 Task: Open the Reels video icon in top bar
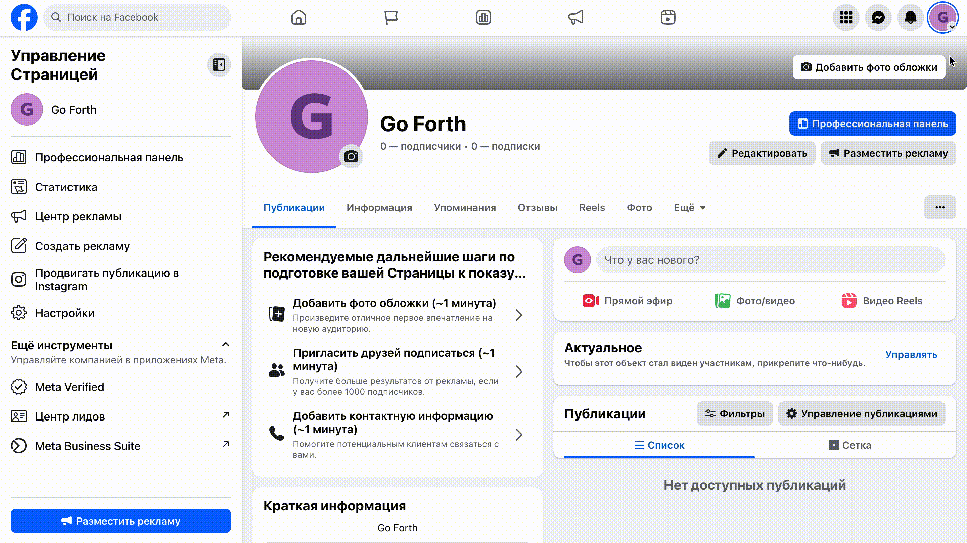tap(668, 18)
